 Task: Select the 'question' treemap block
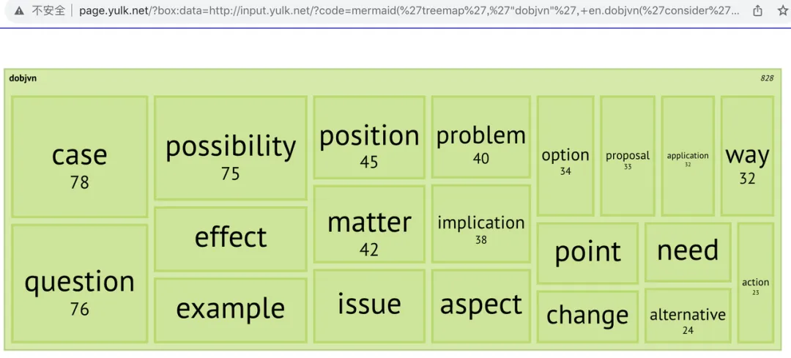(x=79, y=284)
